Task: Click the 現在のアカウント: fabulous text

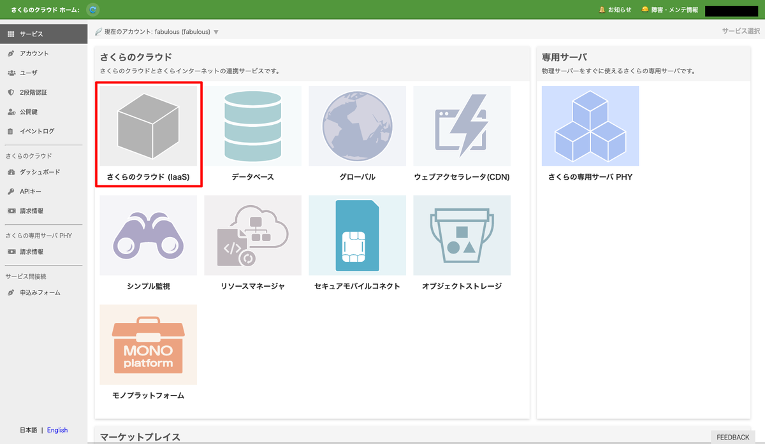Action: point(157,32)
